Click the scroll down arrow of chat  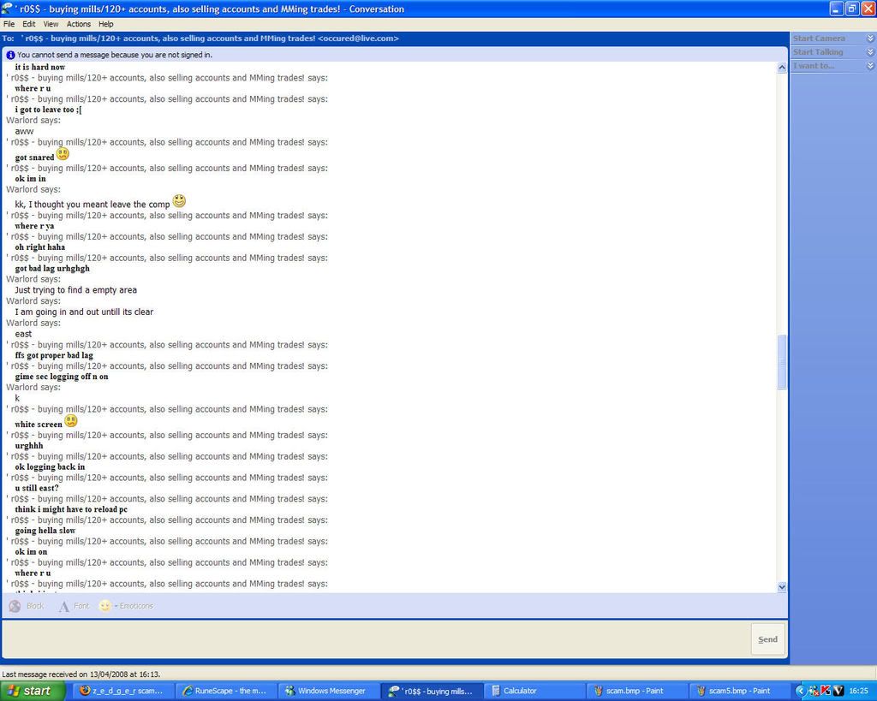tap(781, 587)
